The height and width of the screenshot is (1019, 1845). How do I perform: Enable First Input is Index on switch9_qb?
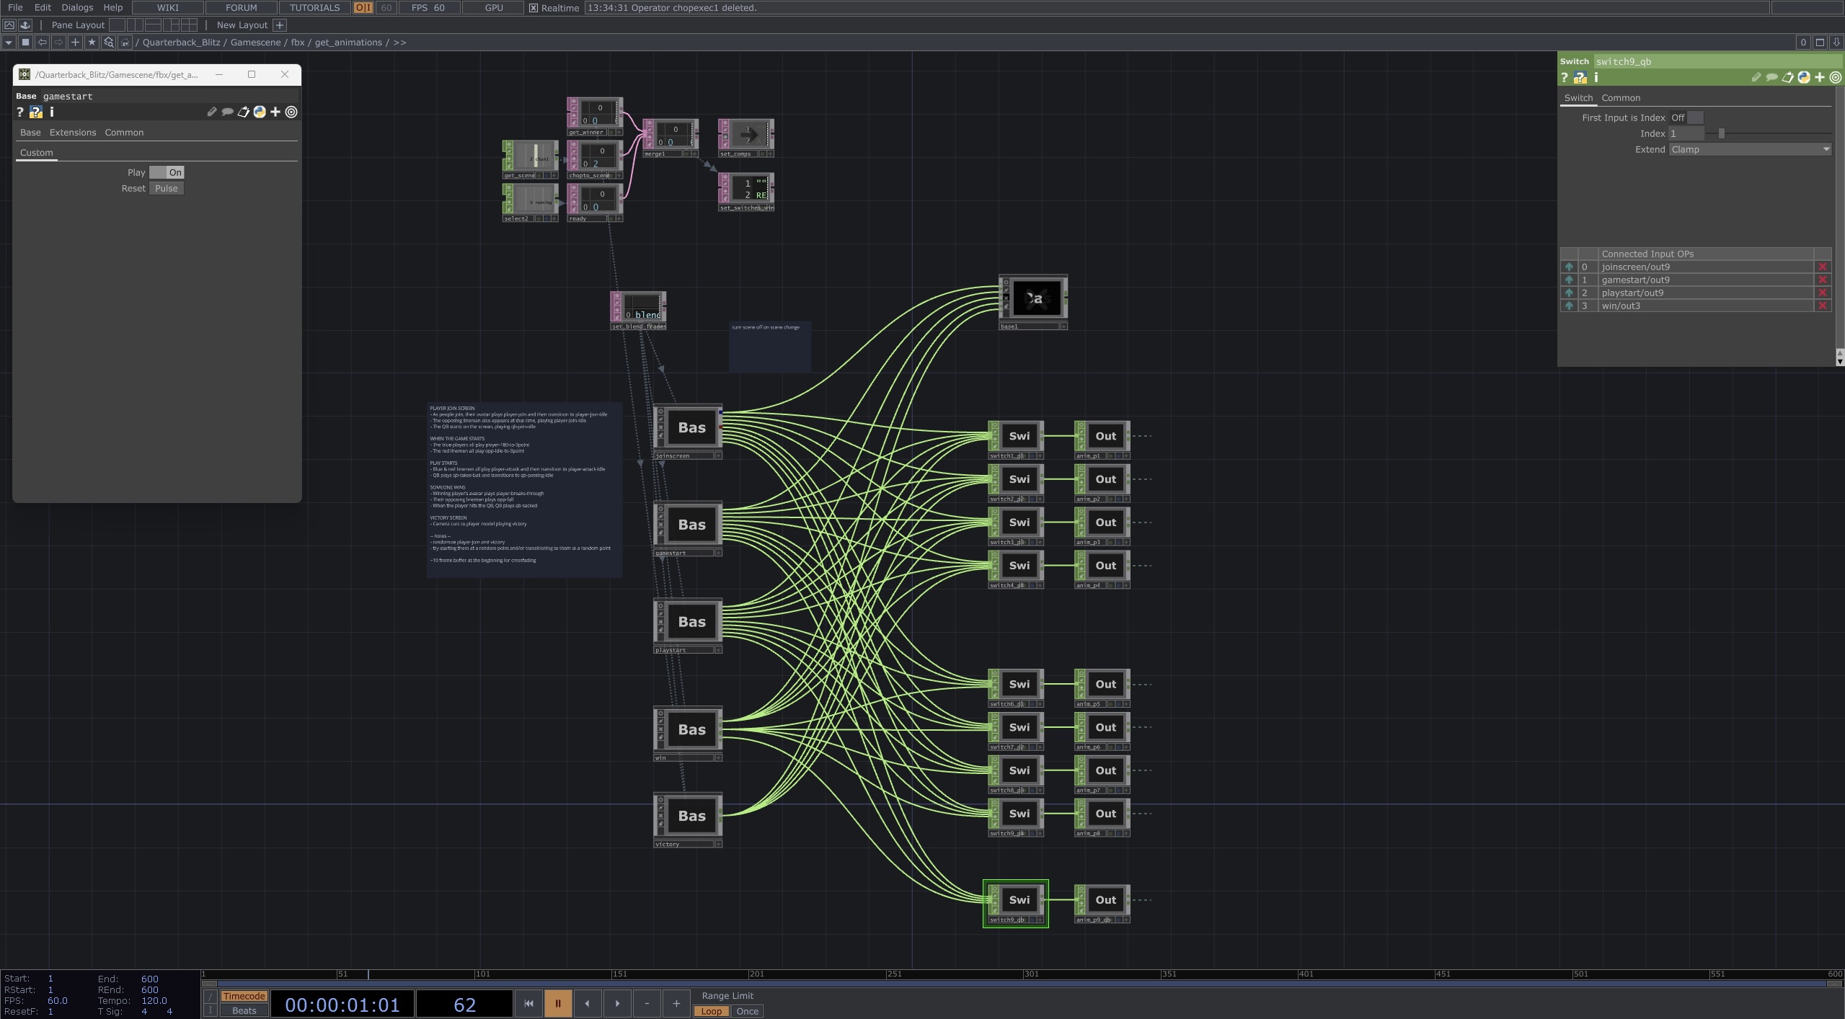click(x=1695, y=117)
